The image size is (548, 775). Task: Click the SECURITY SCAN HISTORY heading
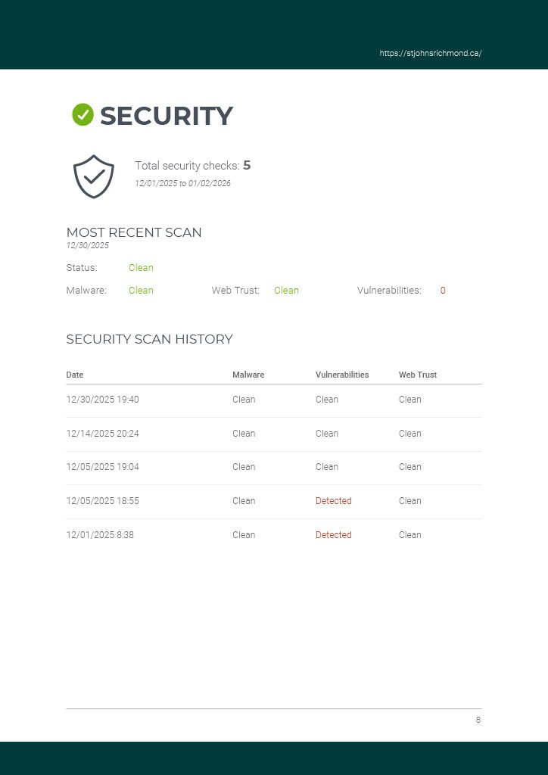pyautogui.click(x=149, y=339)
